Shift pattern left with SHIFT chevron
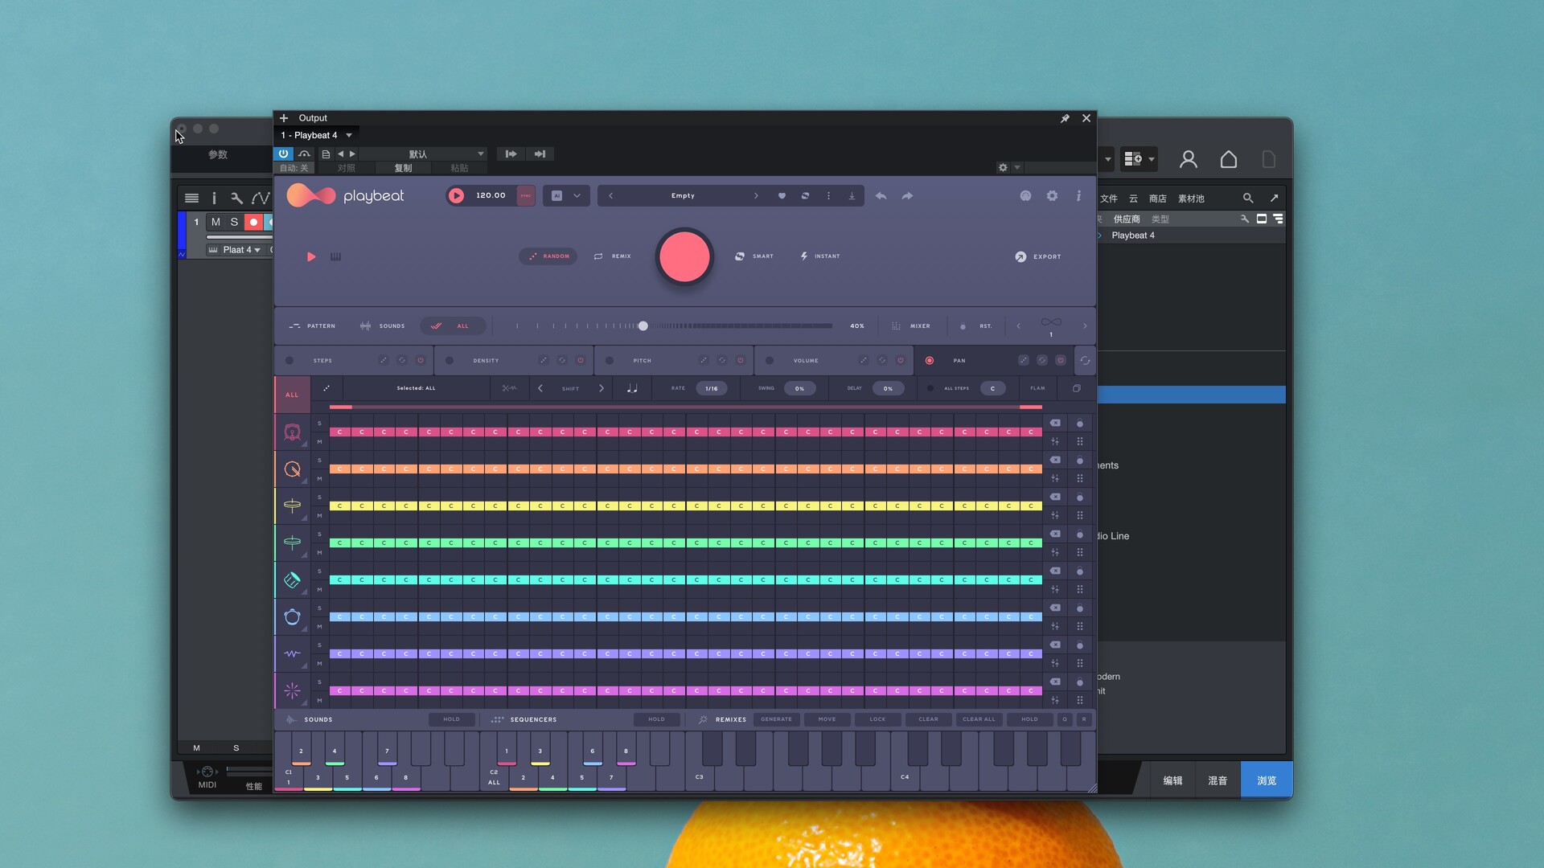 coord(540,388)
